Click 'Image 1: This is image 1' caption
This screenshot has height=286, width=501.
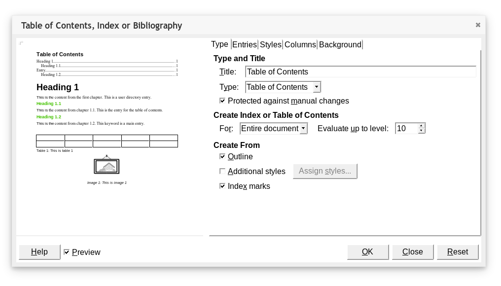click(x=107, y=183)
